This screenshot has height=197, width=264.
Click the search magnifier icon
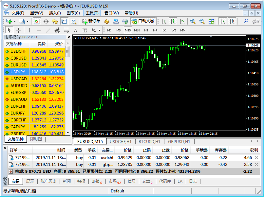click(246, 21)
